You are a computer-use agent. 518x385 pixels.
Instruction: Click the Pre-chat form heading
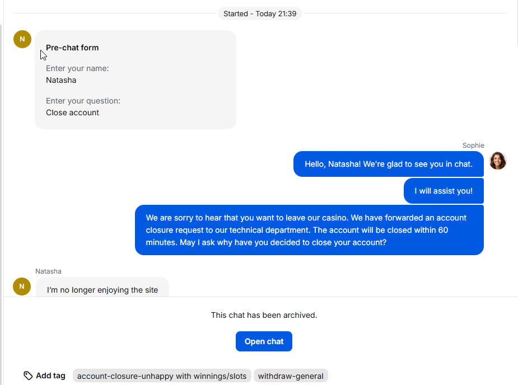(72, 48)
